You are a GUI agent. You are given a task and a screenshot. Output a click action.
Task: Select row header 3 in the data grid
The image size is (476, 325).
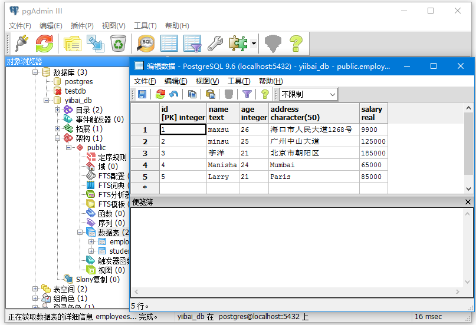(x=145, y=153)
